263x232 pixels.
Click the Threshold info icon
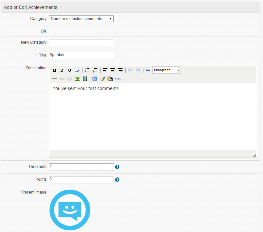pyautogui.click(x=117, y=167)
